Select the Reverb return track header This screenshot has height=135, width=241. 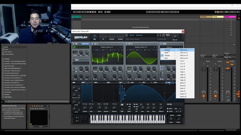pyautogui.click(x=206, y=16)
